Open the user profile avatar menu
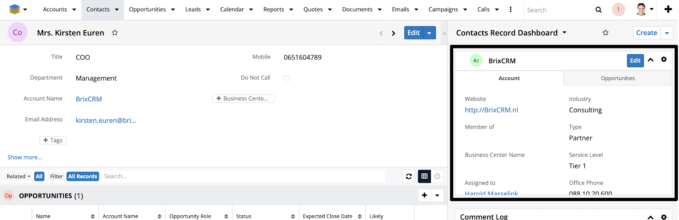Screen dimensions: 679x220 pos(645,9)
